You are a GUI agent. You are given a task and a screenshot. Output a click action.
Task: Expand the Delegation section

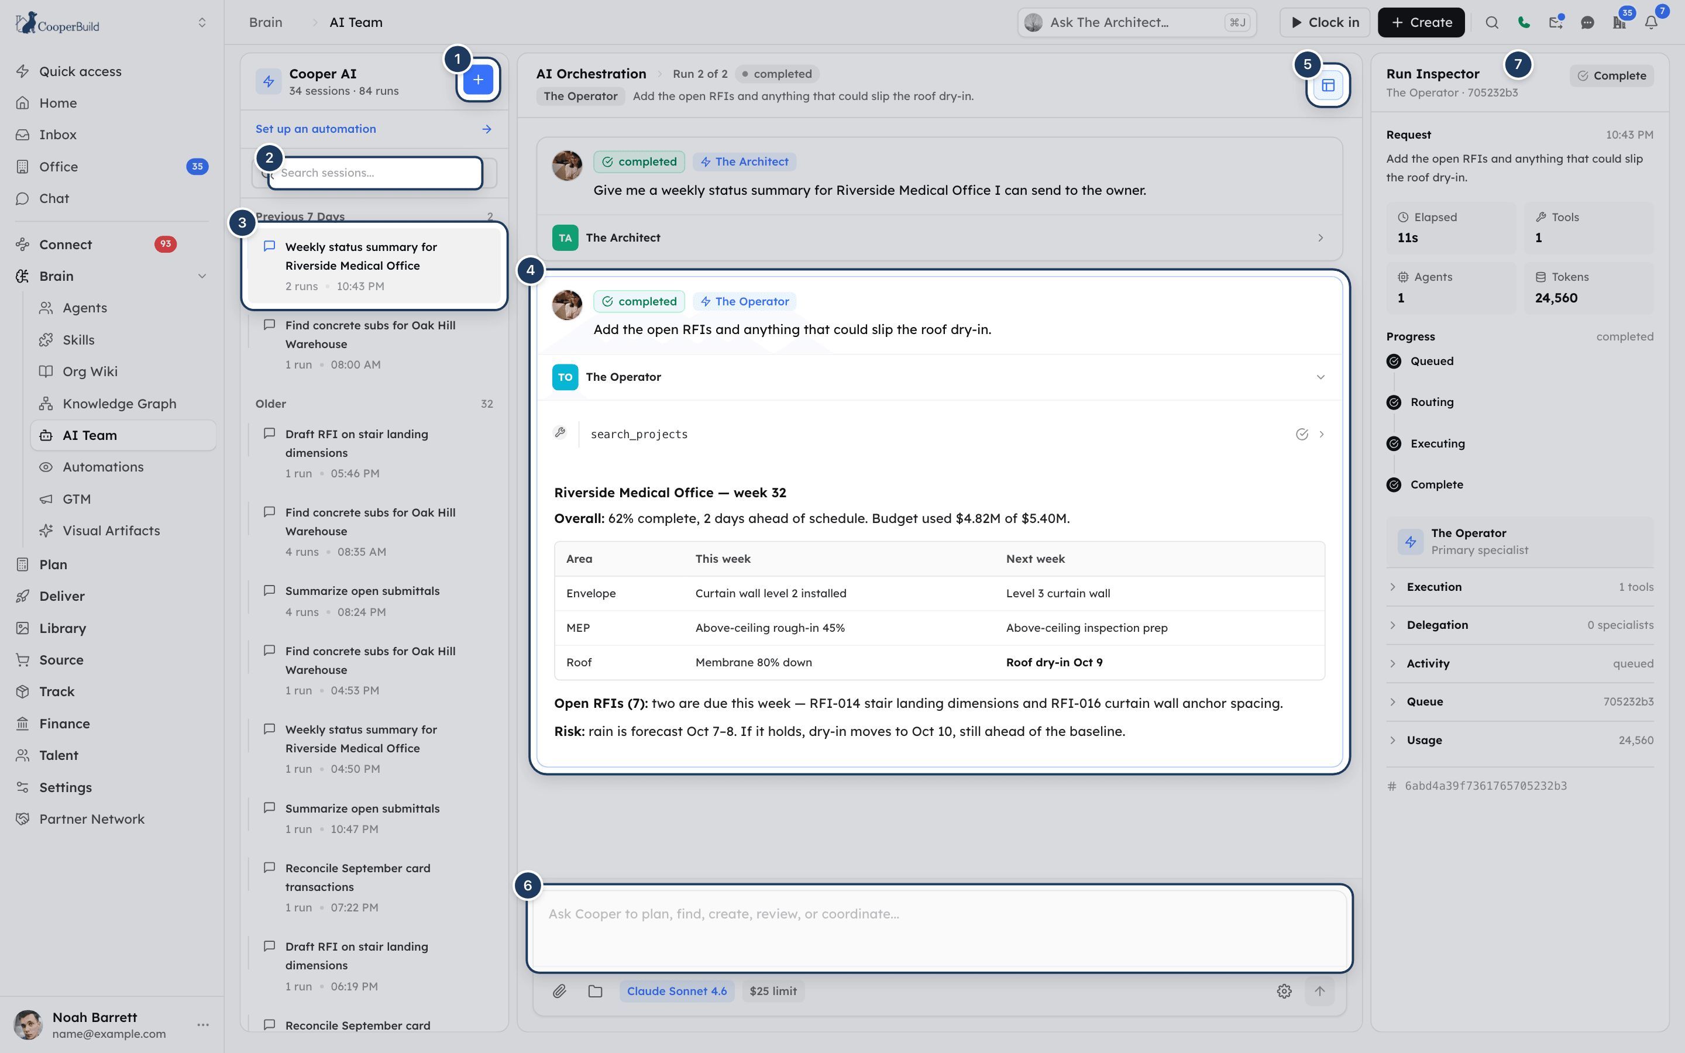click(1520, 625)
